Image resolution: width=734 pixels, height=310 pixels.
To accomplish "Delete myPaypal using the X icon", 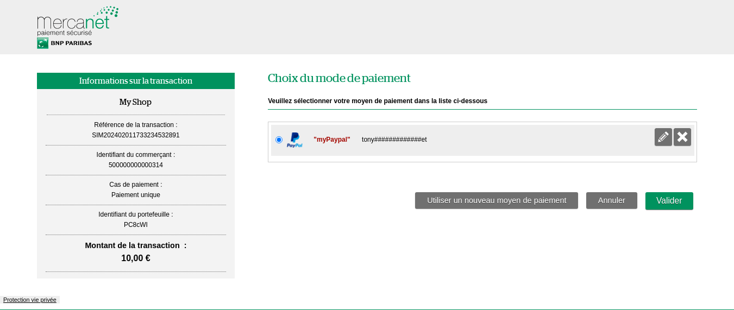I will [x=682, y=137].
